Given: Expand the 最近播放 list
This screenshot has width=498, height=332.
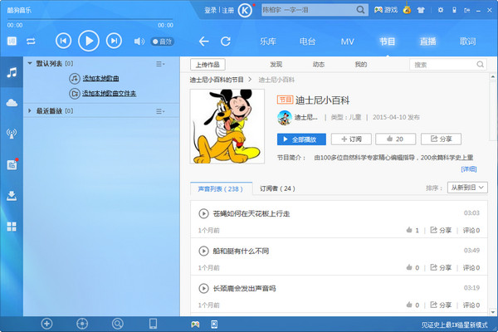Looking at the screenshot, I should click(x=30, y=110).
